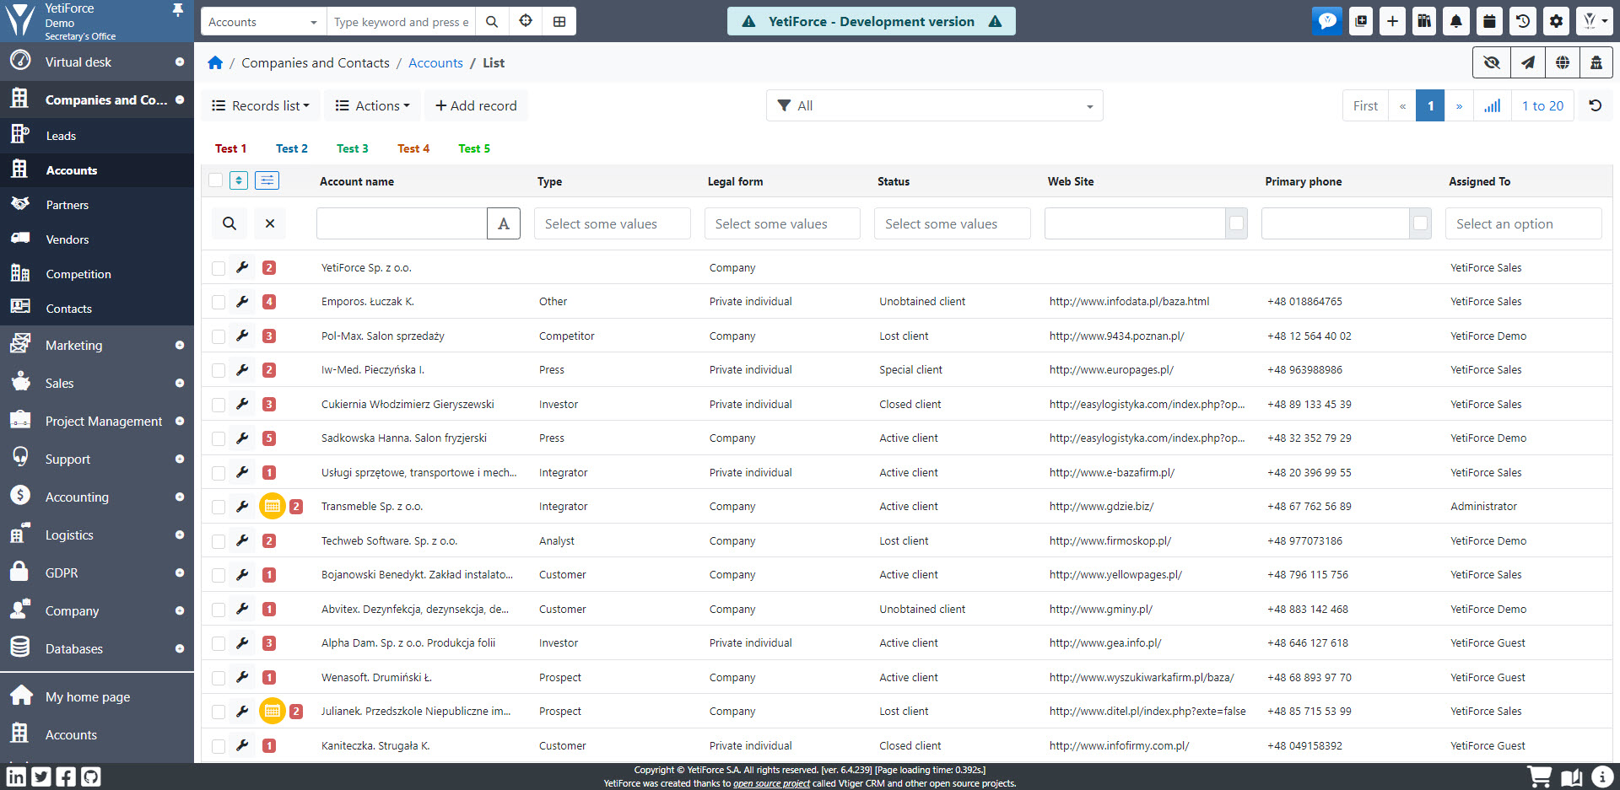Click the paper plane send icon
1620x790 pixels.
1528,62
